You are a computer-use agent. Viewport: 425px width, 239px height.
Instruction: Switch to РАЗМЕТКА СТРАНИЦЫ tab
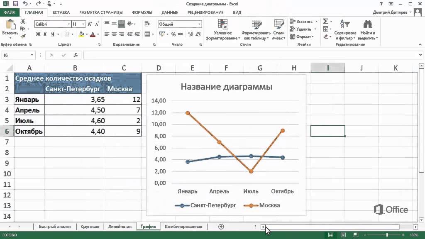pyautogui.click(x=101, y=12)
